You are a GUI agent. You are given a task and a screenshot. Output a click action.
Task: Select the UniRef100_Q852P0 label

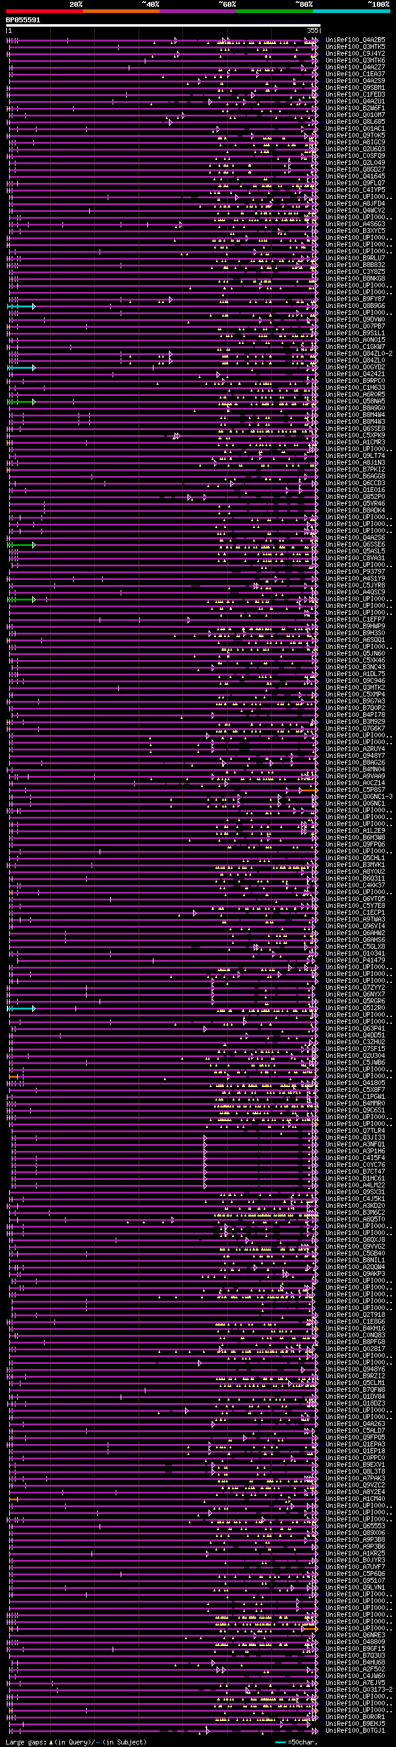tap(355, 496)
